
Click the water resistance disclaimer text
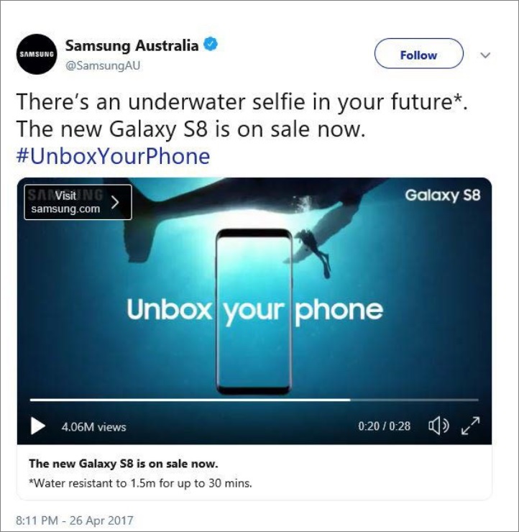140,483
